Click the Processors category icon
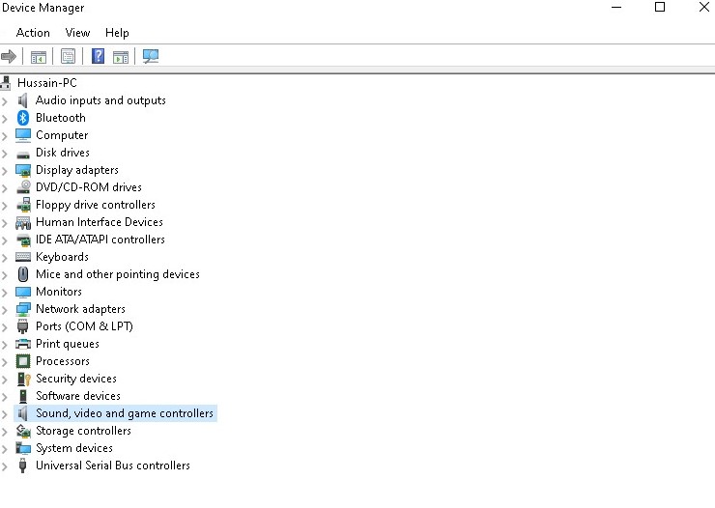 (24, 361)
